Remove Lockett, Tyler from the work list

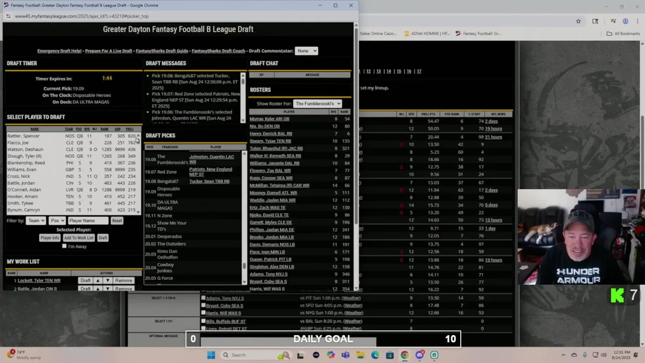123,280
